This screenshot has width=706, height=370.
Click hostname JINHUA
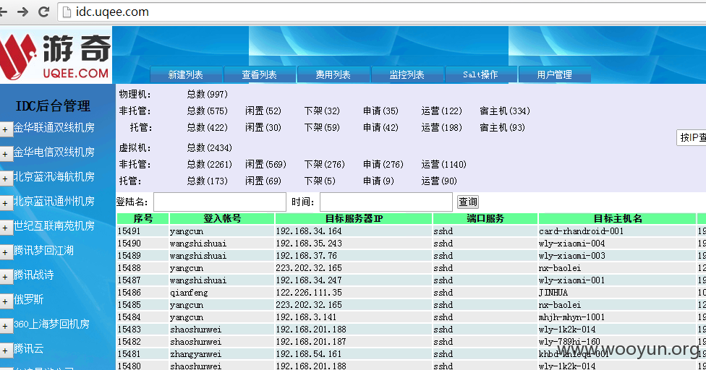pos(553,293)
